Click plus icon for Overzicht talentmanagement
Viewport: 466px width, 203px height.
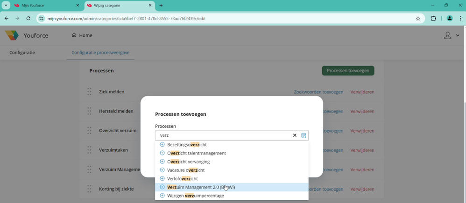click(x=162, y=153)
